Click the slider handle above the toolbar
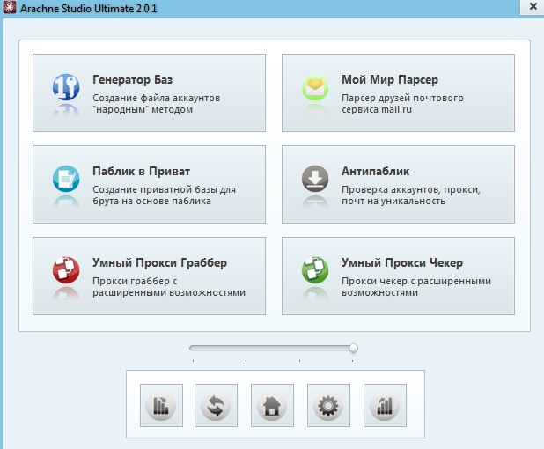This screenshot has width=544, height=449. pos(353,348)
